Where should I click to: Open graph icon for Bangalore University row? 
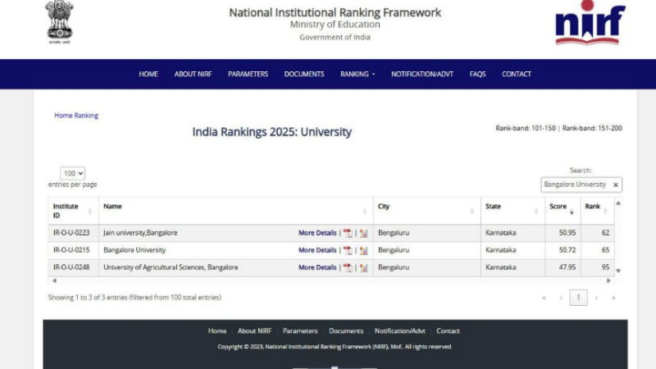(363, 250)
